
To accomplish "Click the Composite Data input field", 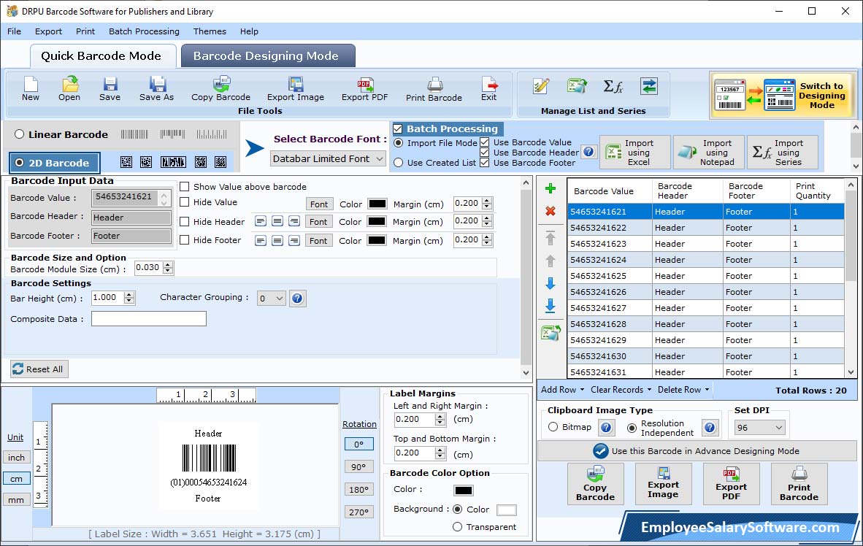I will [x=149, y=319].
